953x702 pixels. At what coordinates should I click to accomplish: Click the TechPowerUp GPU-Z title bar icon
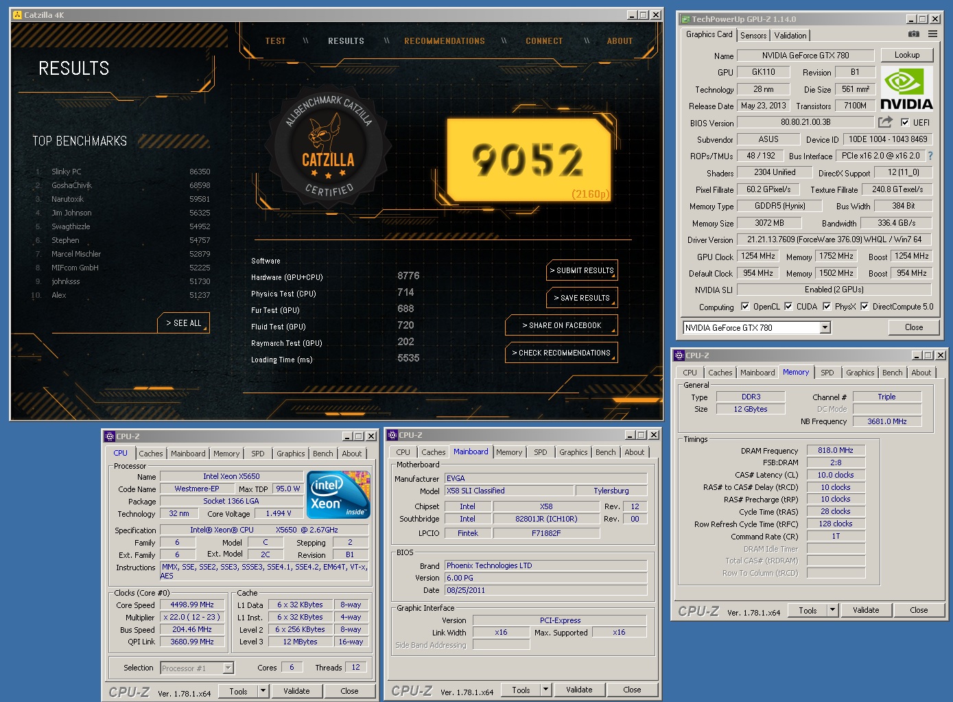685,19
